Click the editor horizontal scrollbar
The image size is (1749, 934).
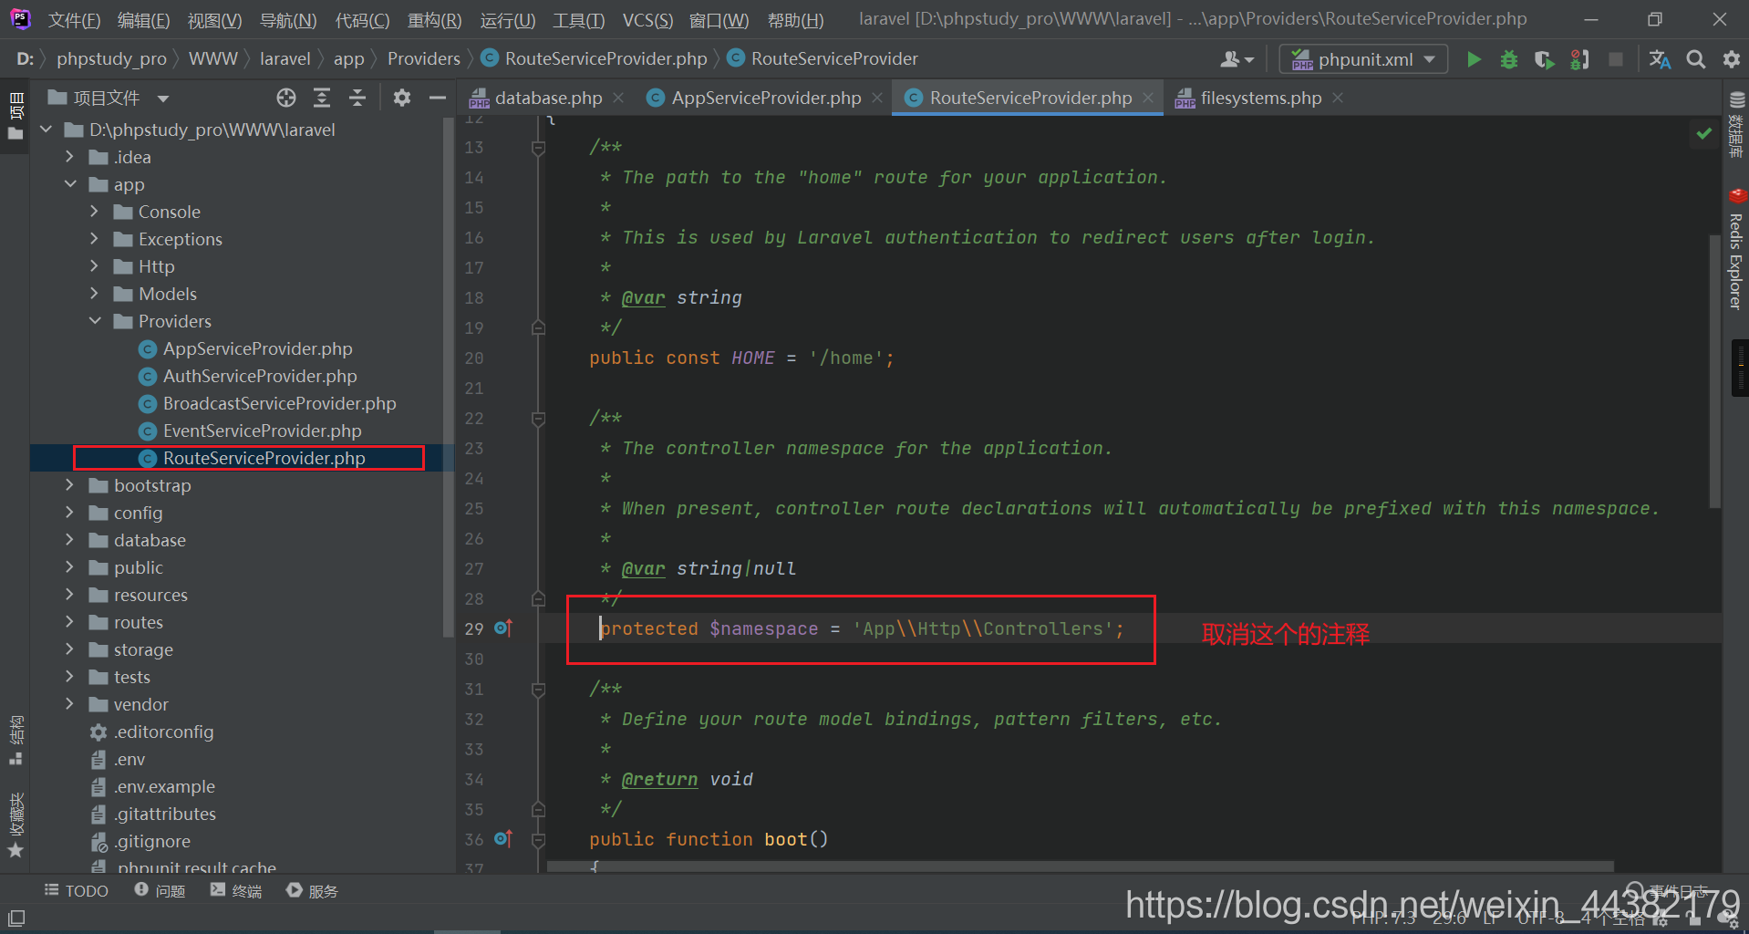click(x=1080, y=866)
